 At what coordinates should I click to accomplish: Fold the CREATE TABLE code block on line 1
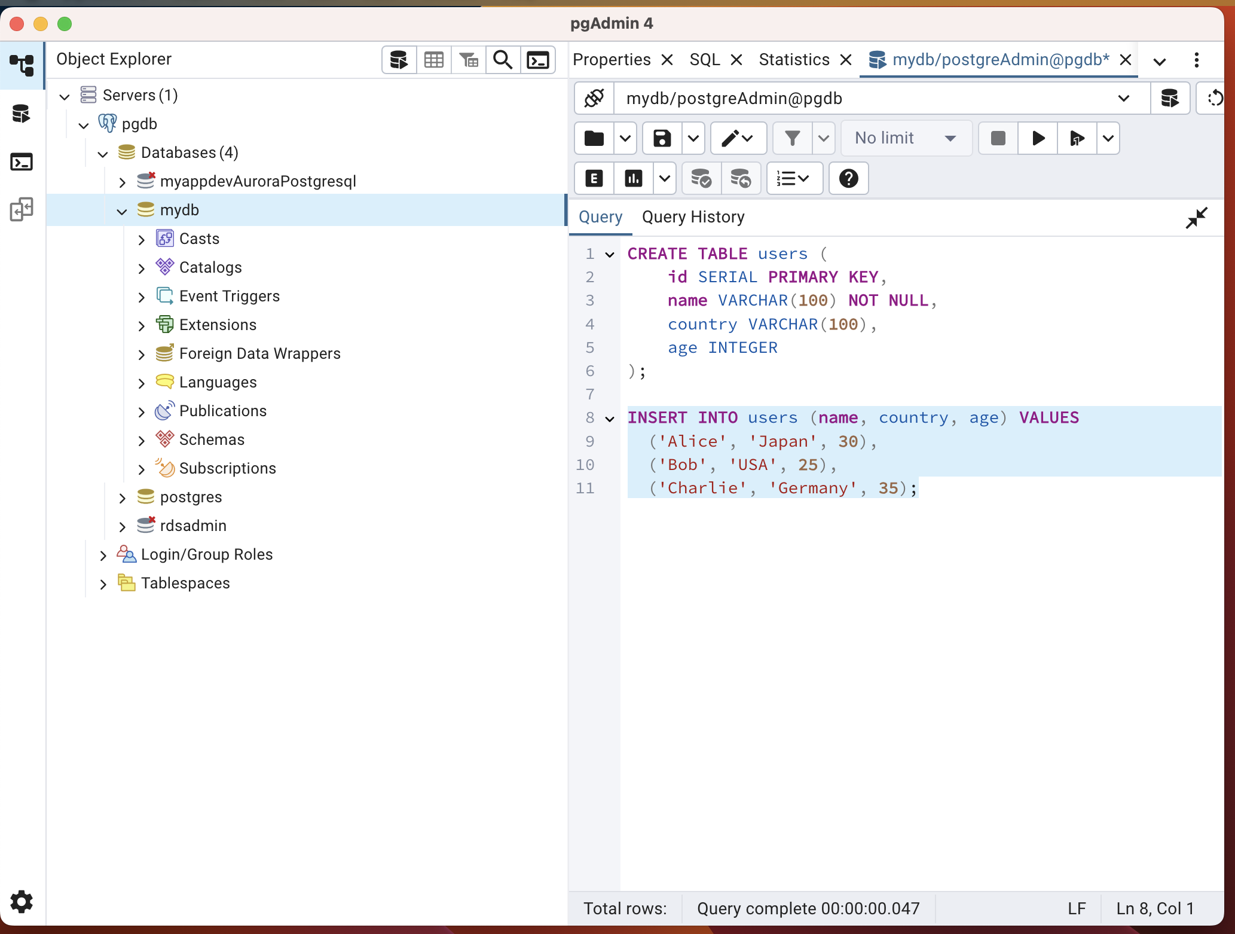click(610, 255)
